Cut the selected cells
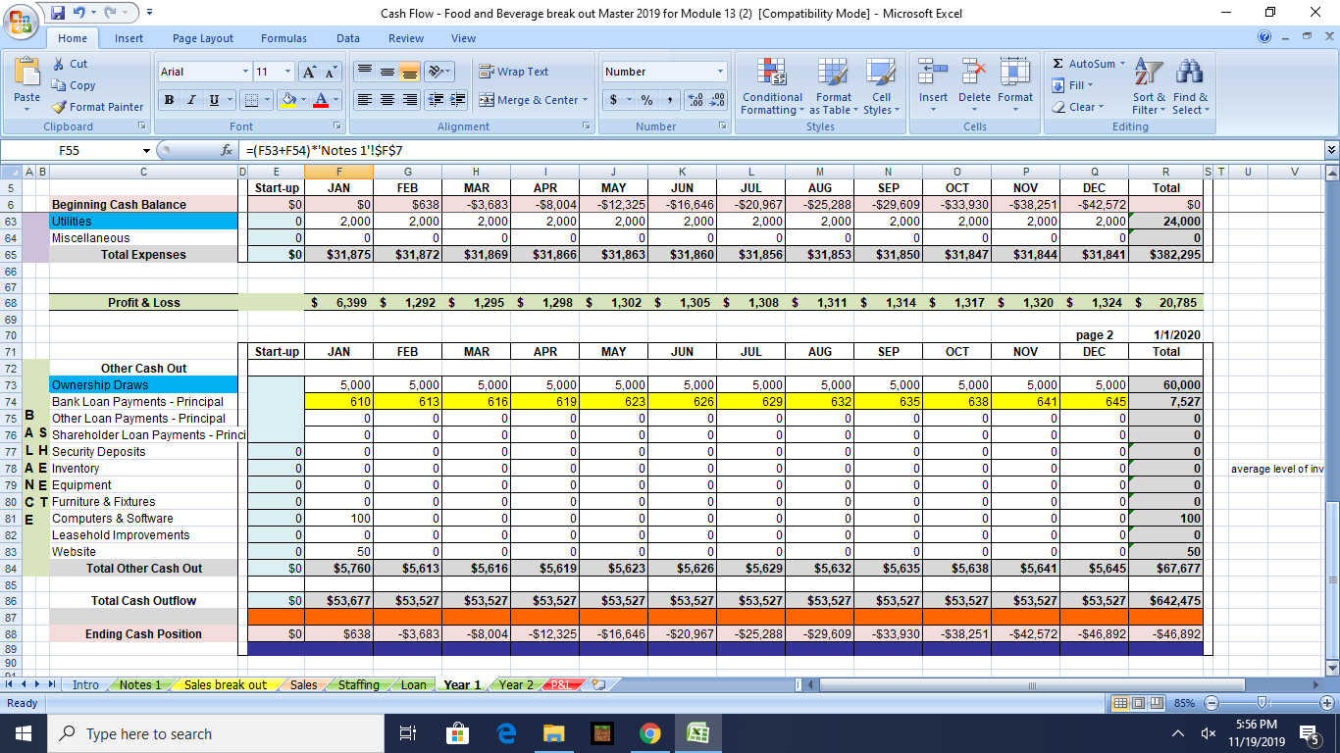The height and width of the screenshot is (753, 1340). [x=70, y=64]
